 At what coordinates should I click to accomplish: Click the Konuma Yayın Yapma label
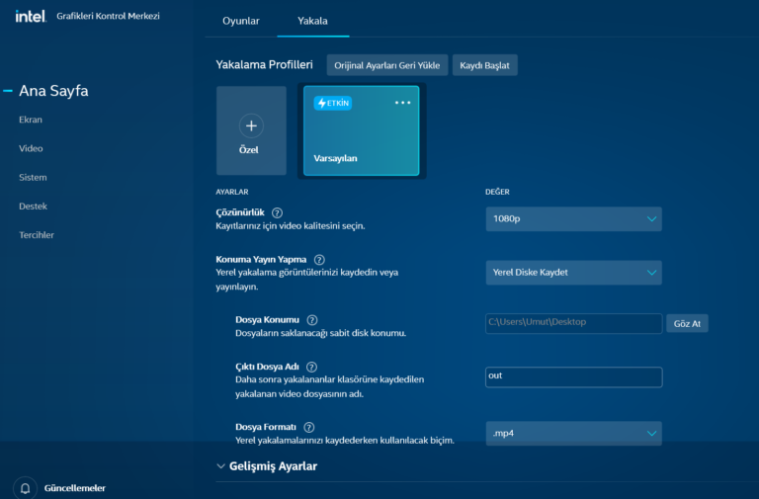coord(261,260)
